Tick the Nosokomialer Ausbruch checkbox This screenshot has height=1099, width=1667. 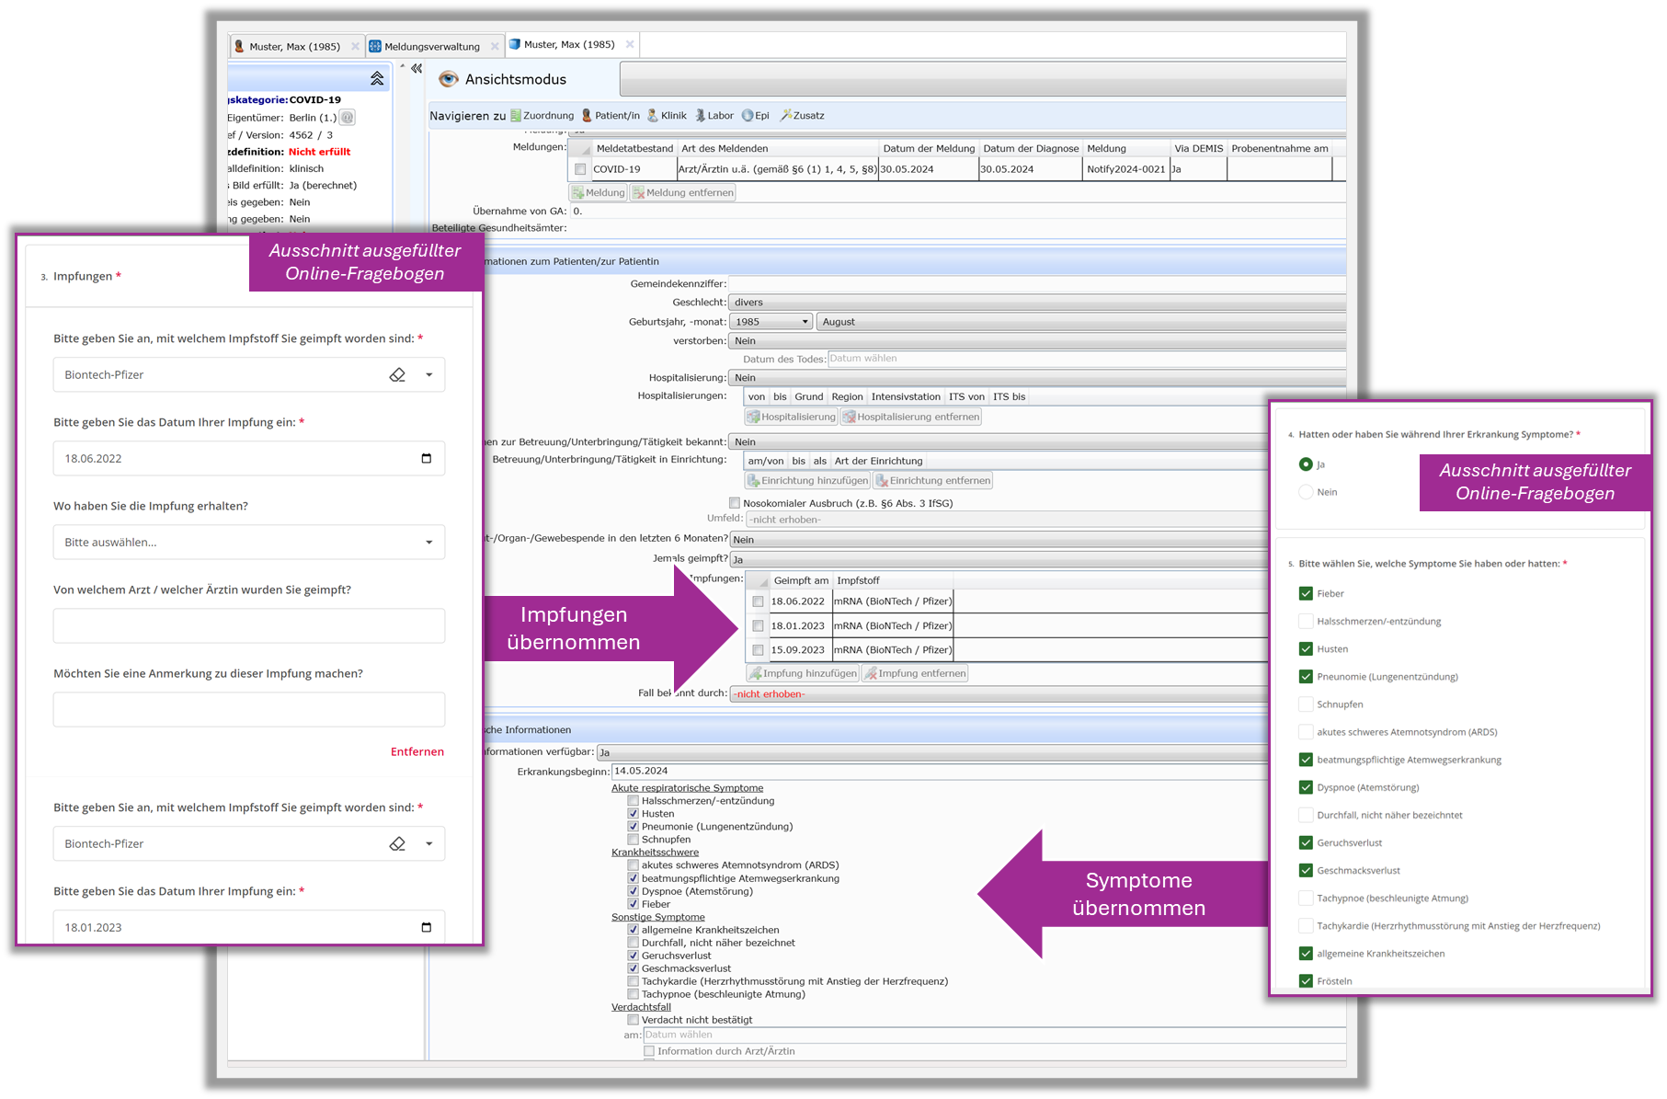click(735, 503)
